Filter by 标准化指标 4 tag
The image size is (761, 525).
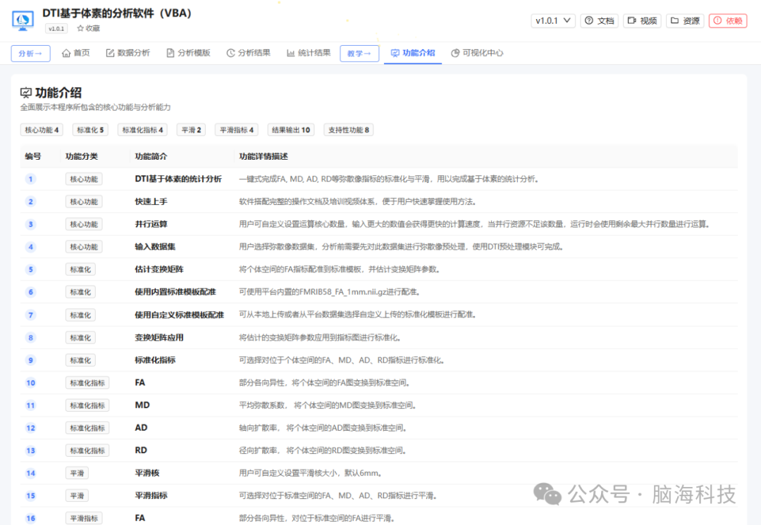[x=142, y=130]
